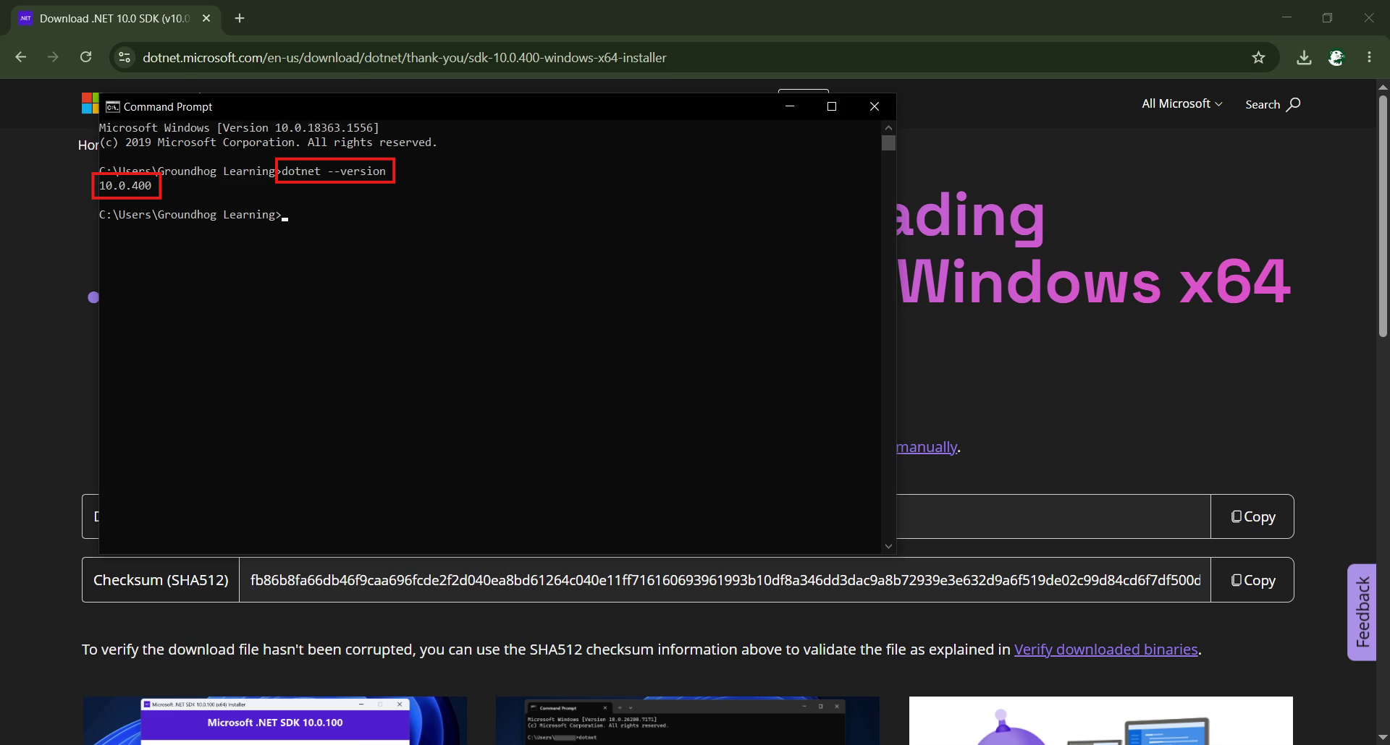Minimize the Command Prompt window

(790, 106)
